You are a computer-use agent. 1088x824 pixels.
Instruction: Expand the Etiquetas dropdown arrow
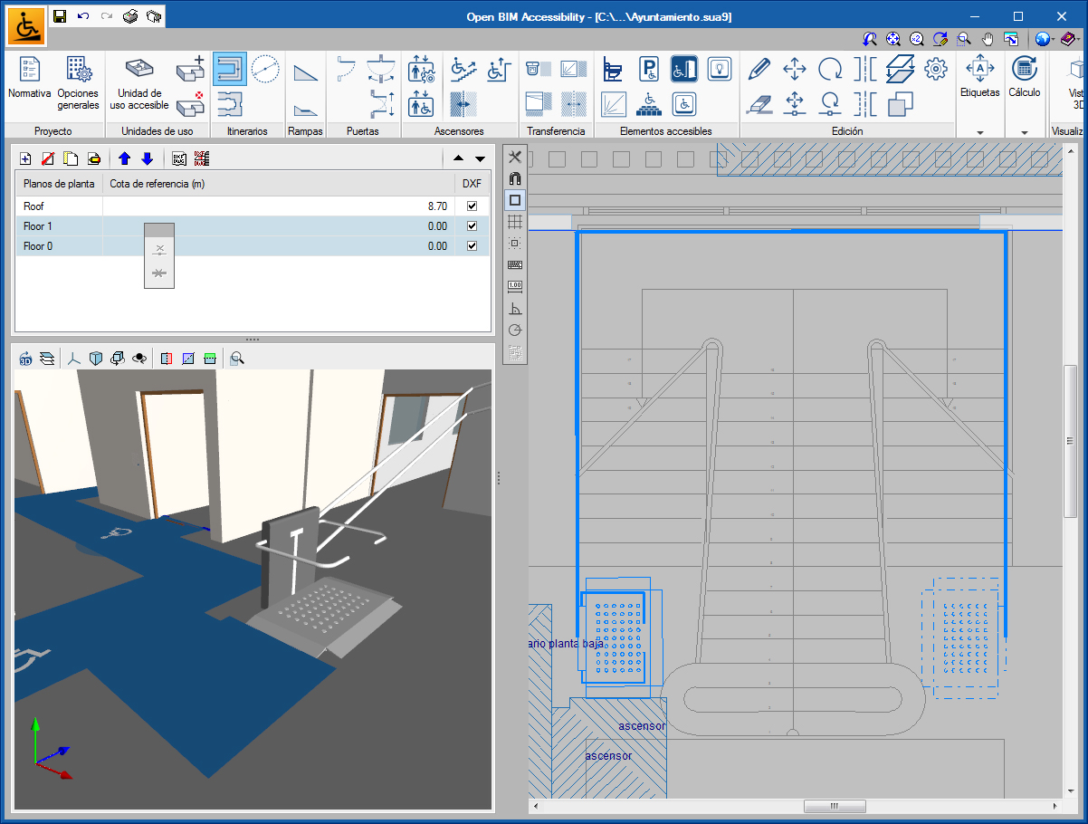[x=980, y=132]
